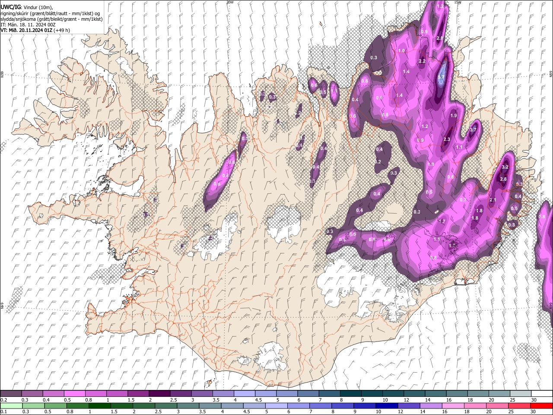This screenshot has width=553, height=415.
Task: Select the dark purple 0.2 swatch, upper legend
Action: [x=11, y=394]
